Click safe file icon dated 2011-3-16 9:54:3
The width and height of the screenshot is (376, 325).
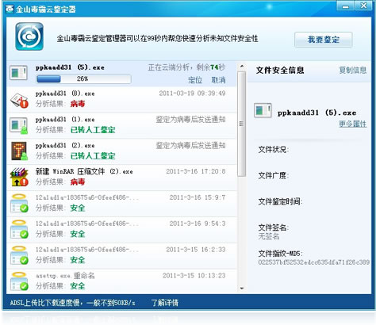pyautogui.click(x=19, y=229)
